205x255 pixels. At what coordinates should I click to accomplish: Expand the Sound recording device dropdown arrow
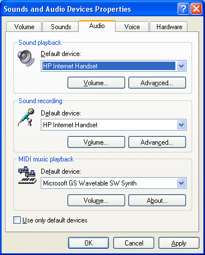coord(181,125)
